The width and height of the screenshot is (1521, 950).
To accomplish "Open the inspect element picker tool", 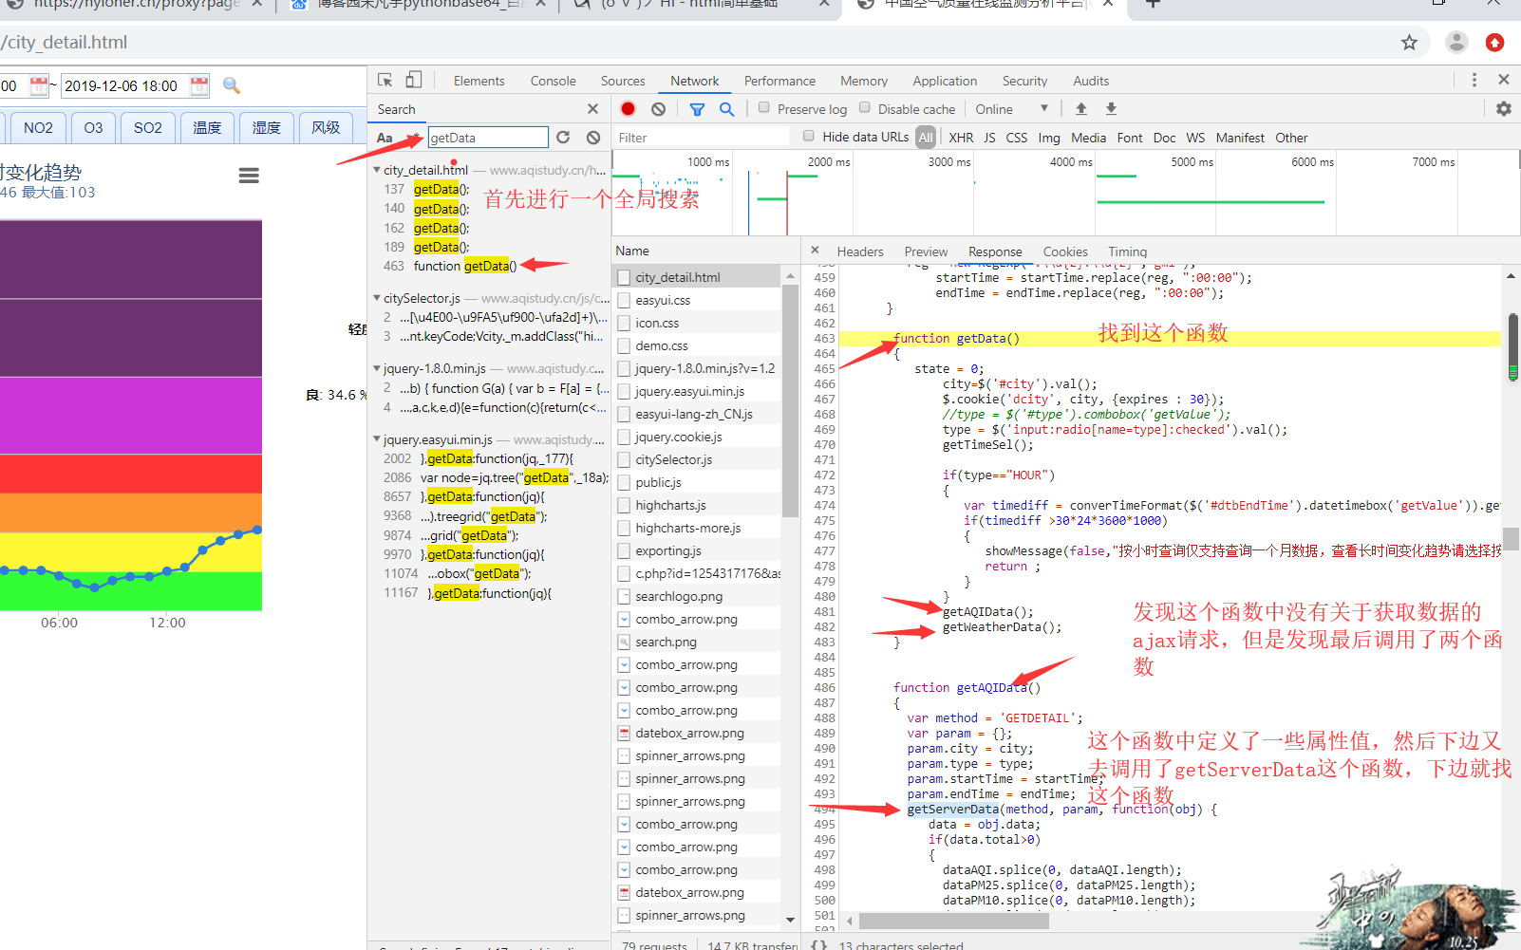I will (x=385, y=81).
